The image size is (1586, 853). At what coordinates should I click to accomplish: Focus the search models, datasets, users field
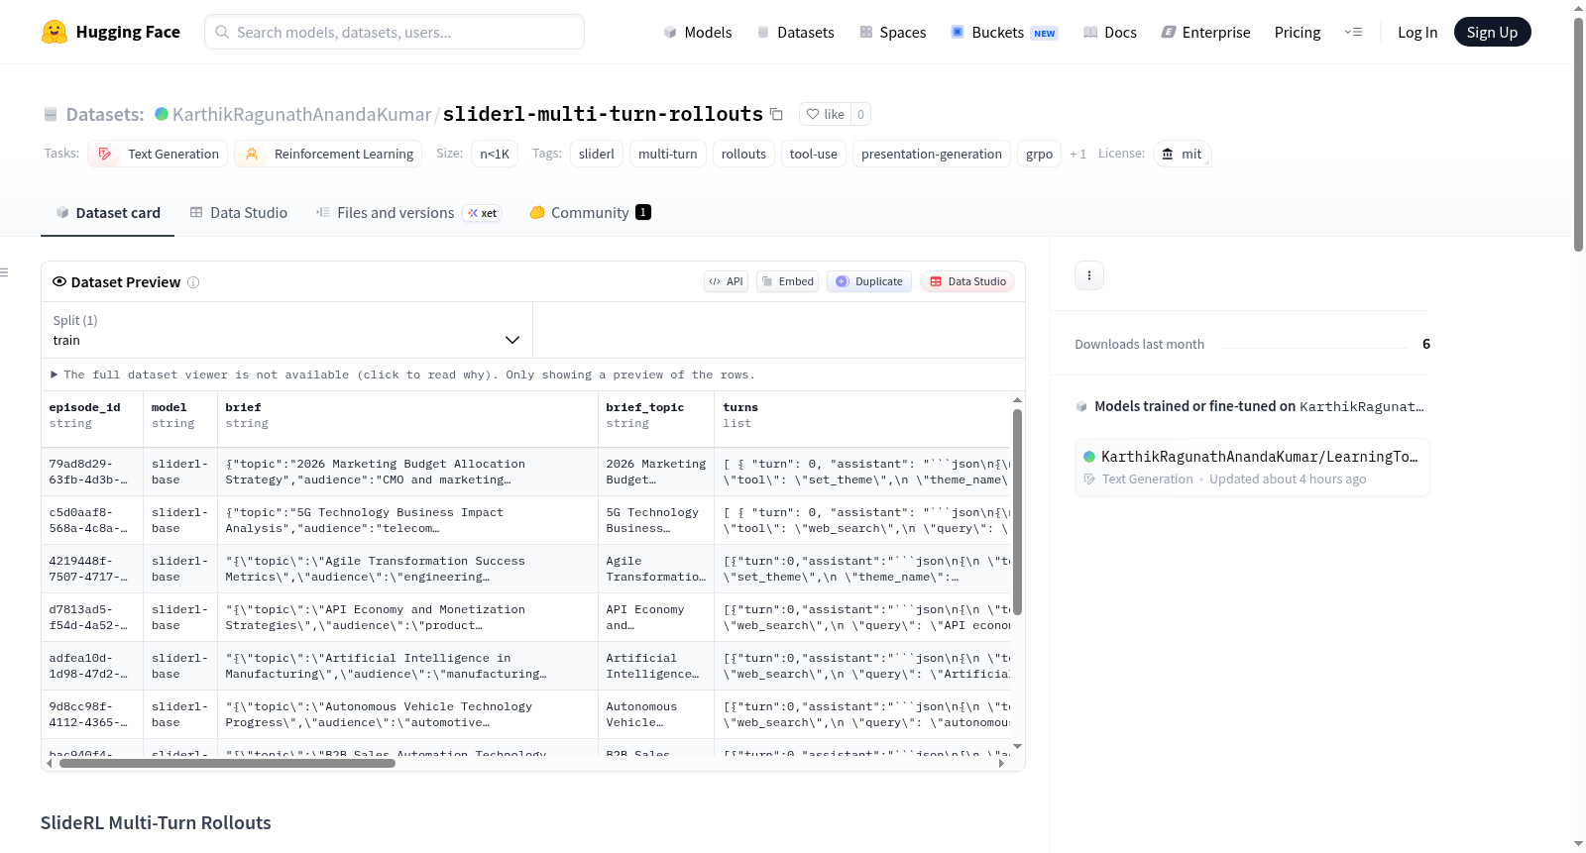(x=395, y=32)
